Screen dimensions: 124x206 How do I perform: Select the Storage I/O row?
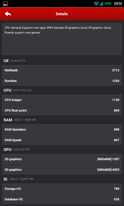click(62, 189)
